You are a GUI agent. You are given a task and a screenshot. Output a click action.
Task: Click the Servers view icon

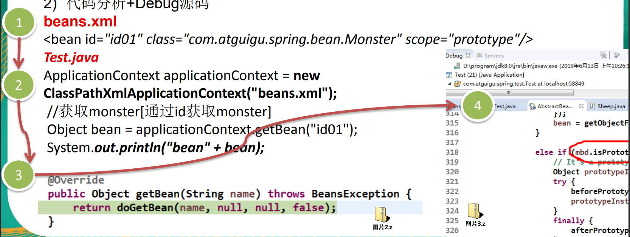tap(479, 55)
